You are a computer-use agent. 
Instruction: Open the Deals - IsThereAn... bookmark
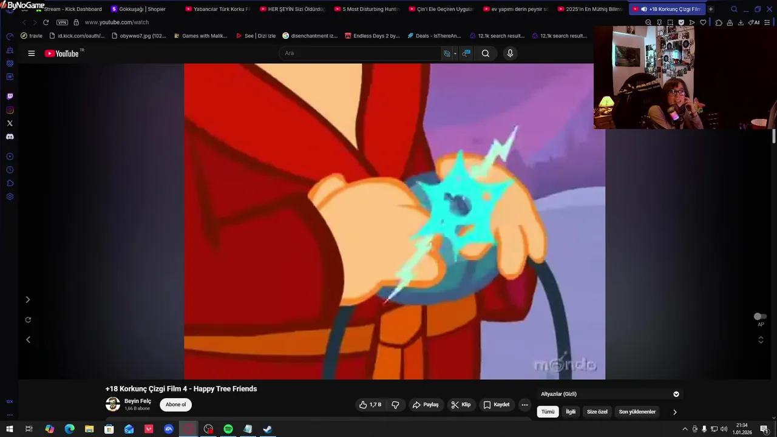(x=434, y=36)
